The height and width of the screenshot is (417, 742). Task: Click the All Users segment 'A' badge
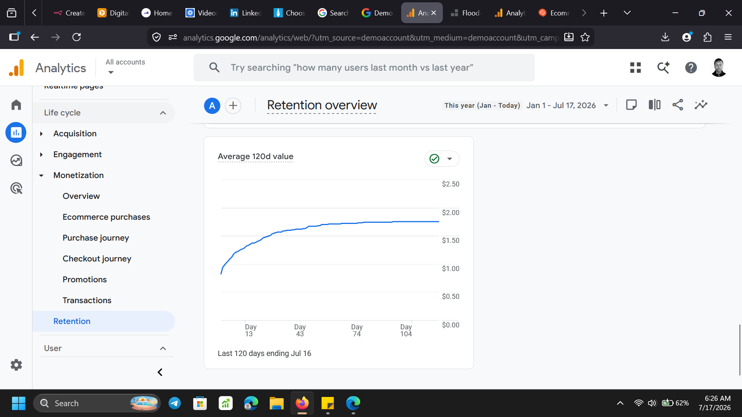(212, 105)
